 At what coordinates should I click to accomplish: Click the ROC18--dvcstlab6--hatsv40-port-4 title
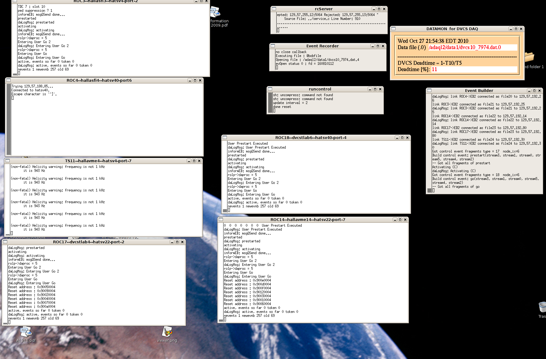tap(311, 137)
